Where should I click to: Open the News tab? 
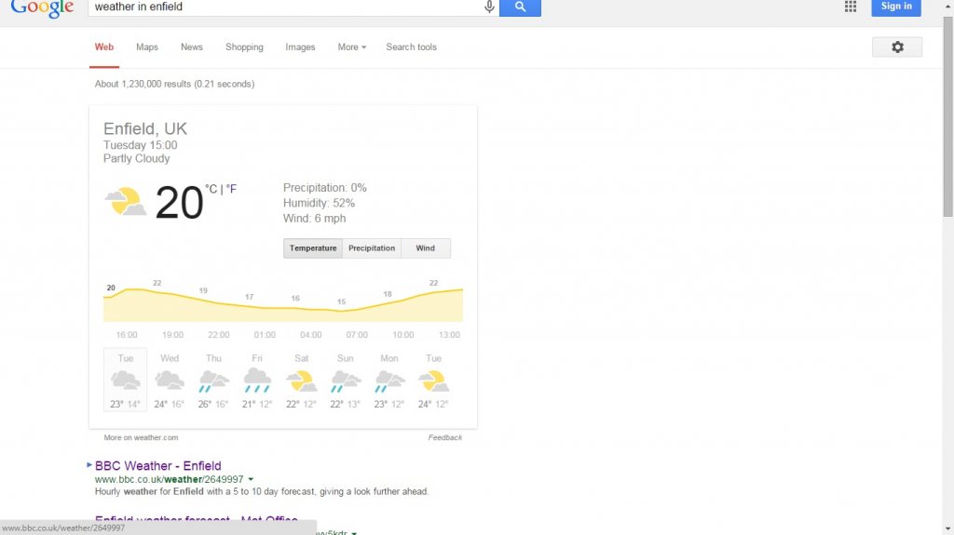(x=192, y=47)
